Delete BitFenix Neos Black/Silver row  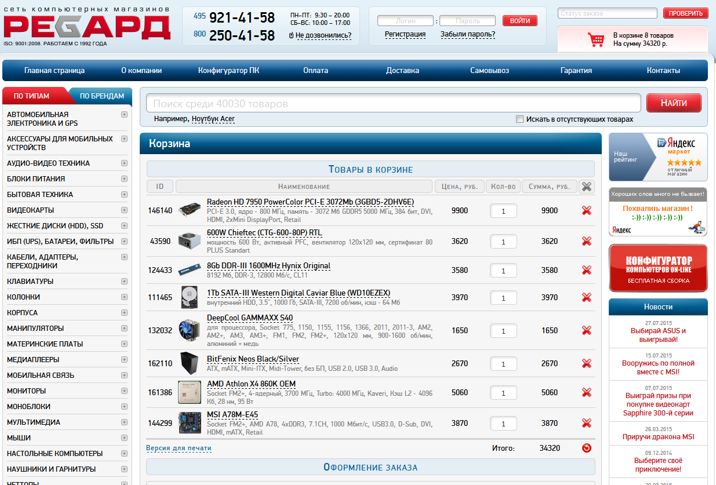click(x=587, y=363)
